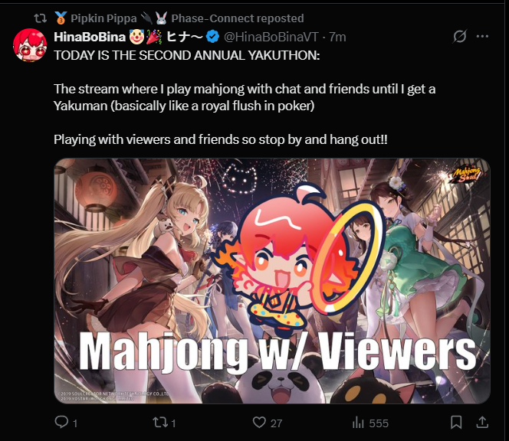Open the three-dot more options menu
The height and width of the screenshot is (441, 509).
click(482, 36)
